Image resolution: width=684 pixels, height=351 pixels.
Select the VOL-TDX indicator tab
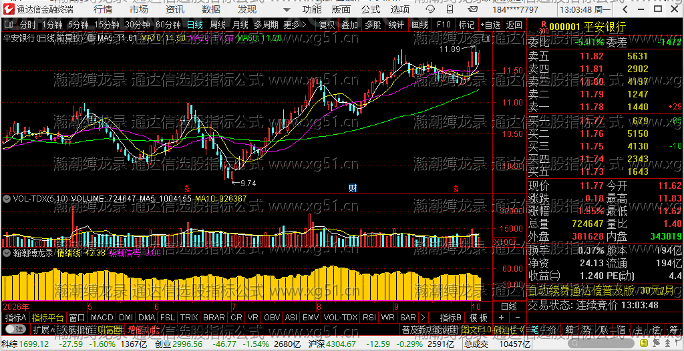pos(341,317)
